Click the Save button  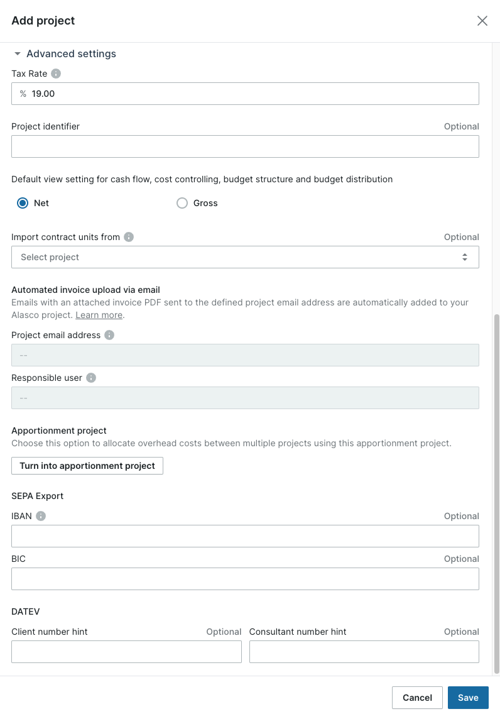pyautogui.click(x=468, y=698)
